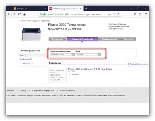The width and height of the screenshot is (155, 121).
Task: Click Xerox Corporation (US) identity label
Action: click(58, 14)
